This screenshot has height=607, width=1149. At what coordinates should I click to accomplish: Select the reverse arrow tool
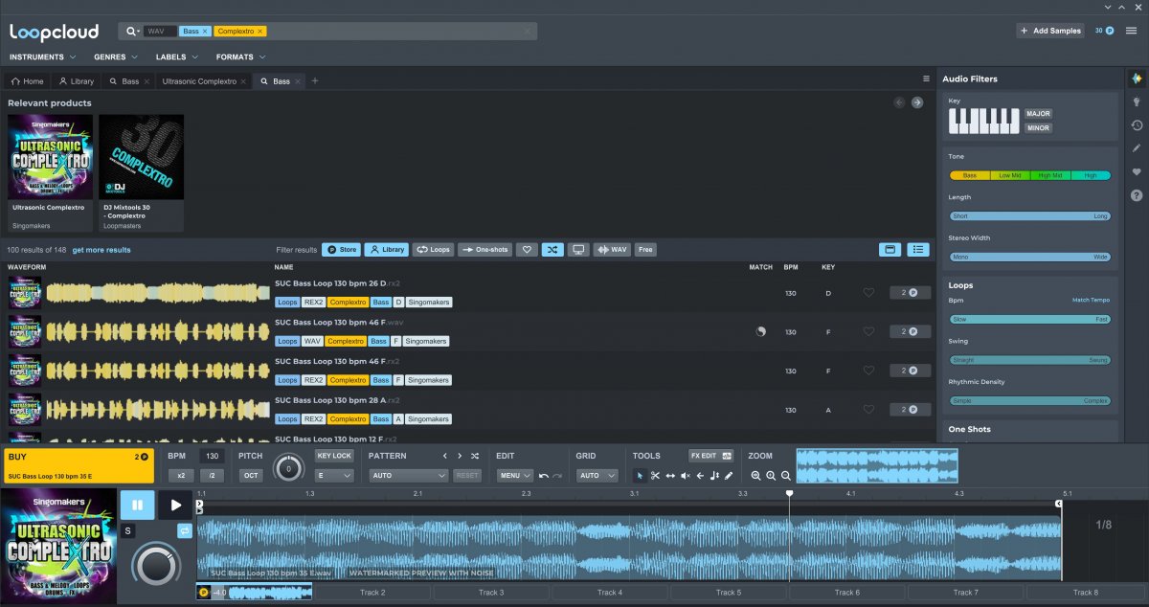tap(700, 476)
